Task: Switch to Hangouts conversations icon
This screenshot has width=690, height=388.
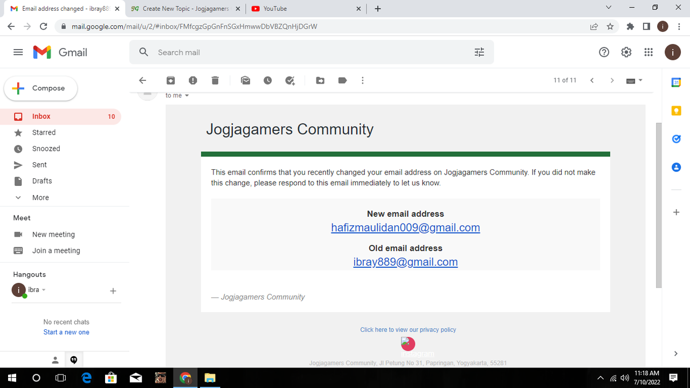Action: point(74,360)
